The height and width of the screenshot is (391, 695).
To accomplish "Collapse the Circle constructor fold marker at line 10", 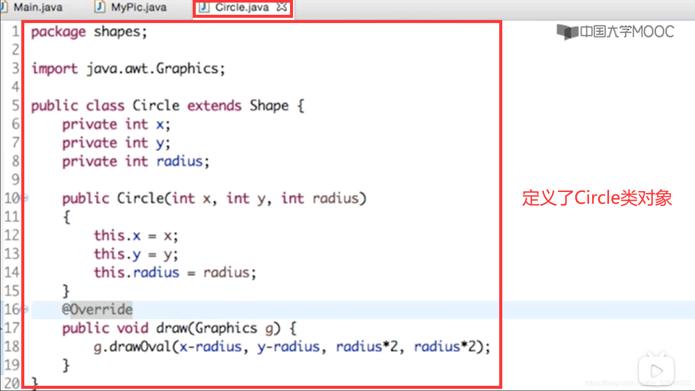I will coord(26,198).
